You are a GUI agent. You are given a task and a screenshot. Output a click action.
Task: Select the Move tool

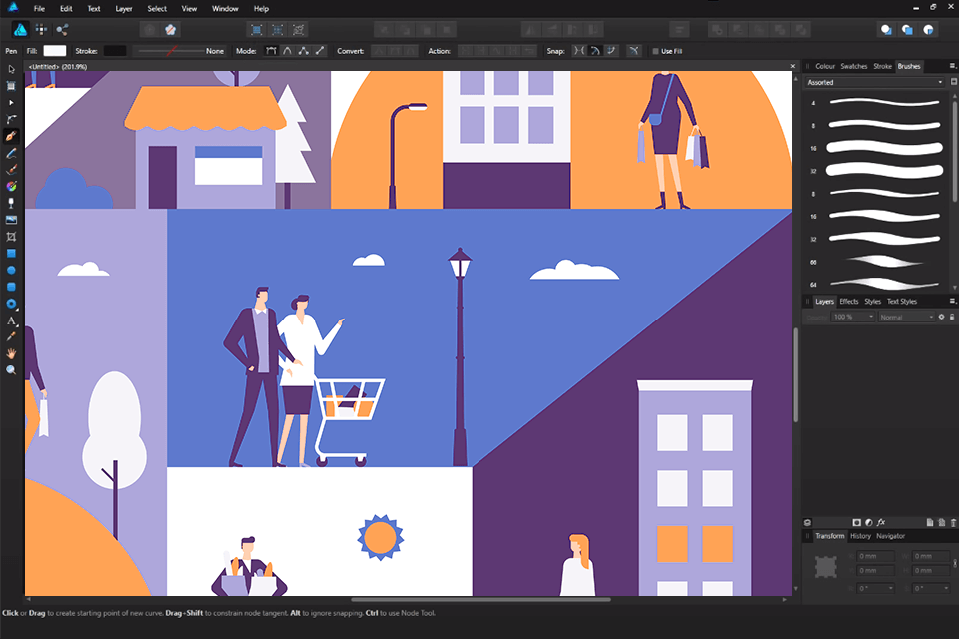coord(11,68)
